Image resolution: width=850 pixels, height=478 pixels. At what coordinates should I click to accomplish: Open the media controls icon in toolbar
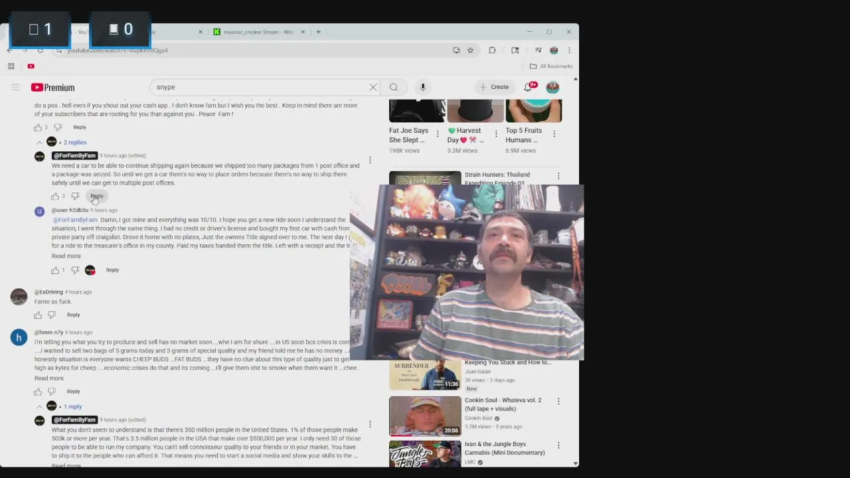539,50
